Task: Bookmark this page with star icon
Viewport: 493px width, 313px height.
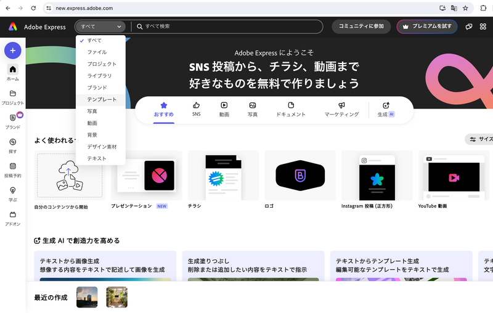Action: [x=465, y=8]
